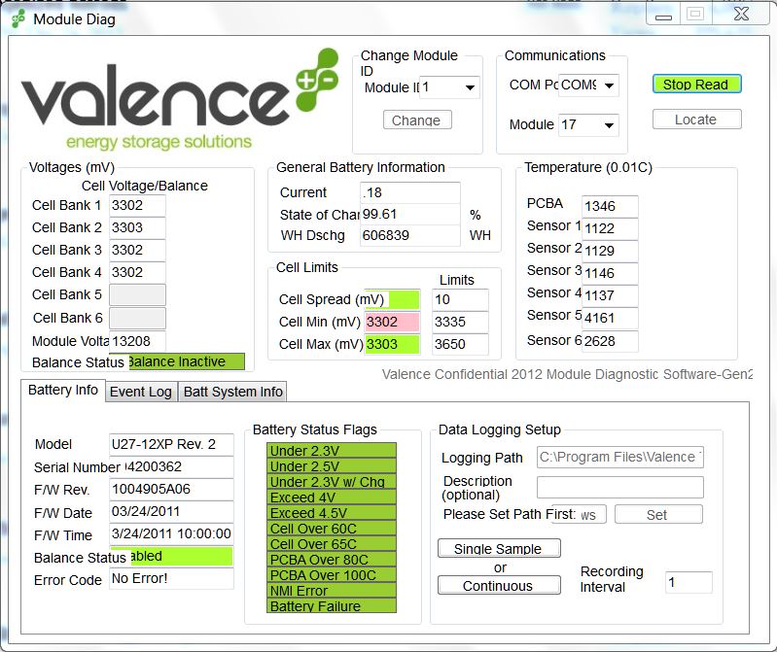Click the Under 2.3V status flag
Image resolution: width=777 pixels, height=652 pixels.
[x=332, y=451]
